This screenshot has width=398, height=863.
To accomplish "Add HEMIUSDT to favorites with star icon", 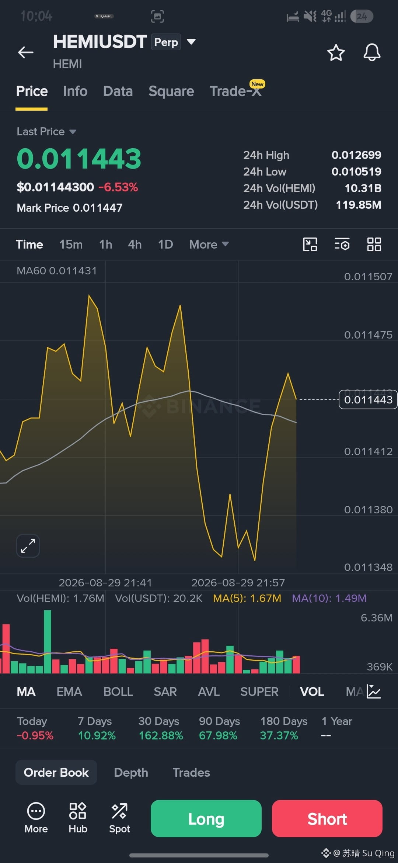I will tap(336, 52).
